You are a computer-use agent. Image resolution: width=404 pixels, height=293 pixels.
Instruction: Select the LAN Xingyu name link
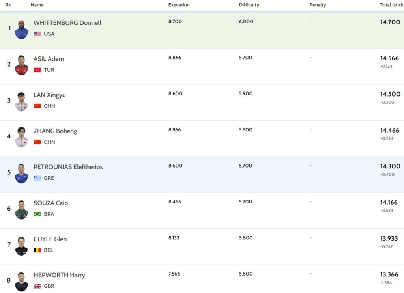point(50,95)
